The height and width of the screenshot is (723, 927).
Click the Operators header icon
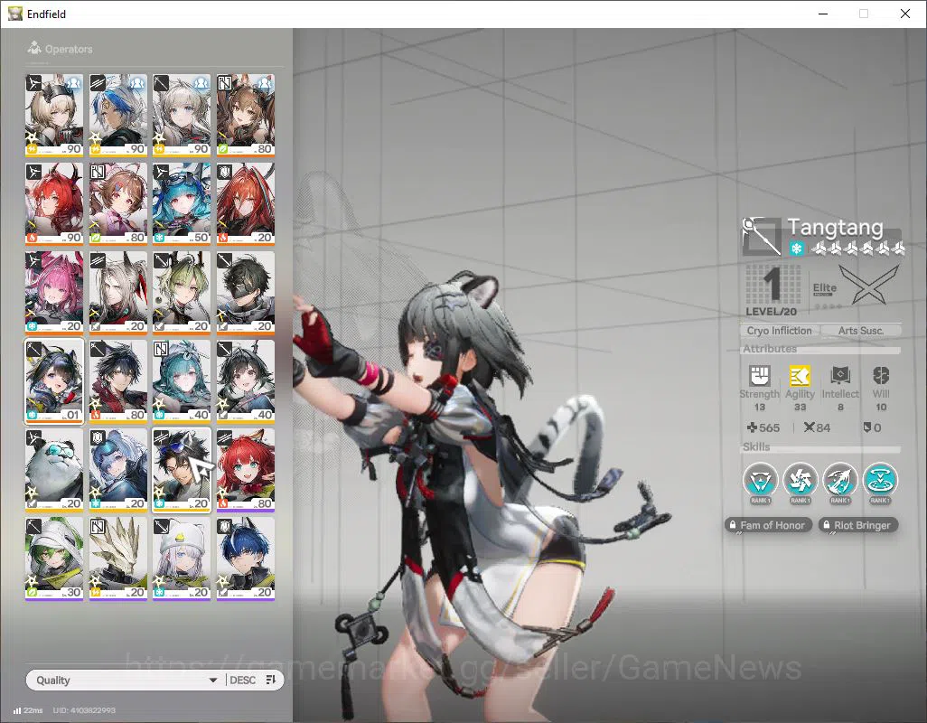(34, 48)
